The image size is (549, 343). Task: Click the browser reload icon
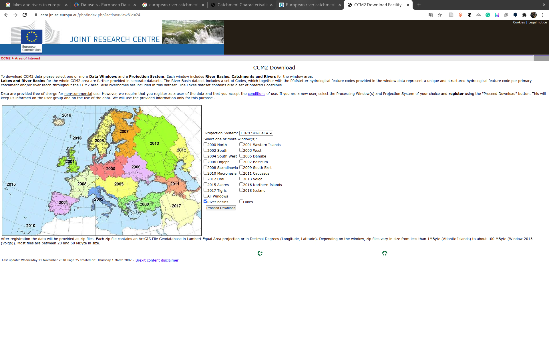pos(25,15)
